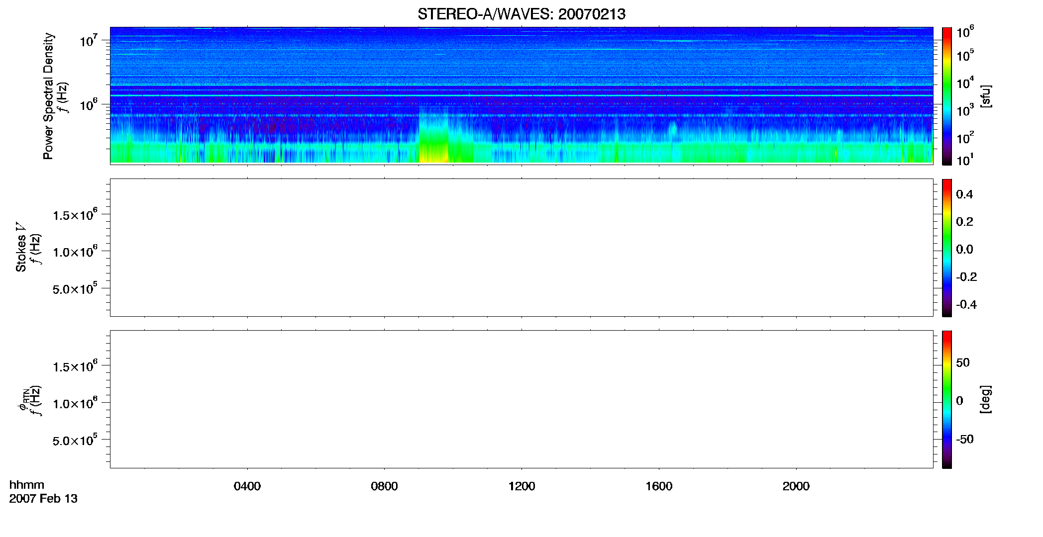Click the plot title STEREO-A/WAVES: 20070213
1043x537 pixels.
click(521, 14)
